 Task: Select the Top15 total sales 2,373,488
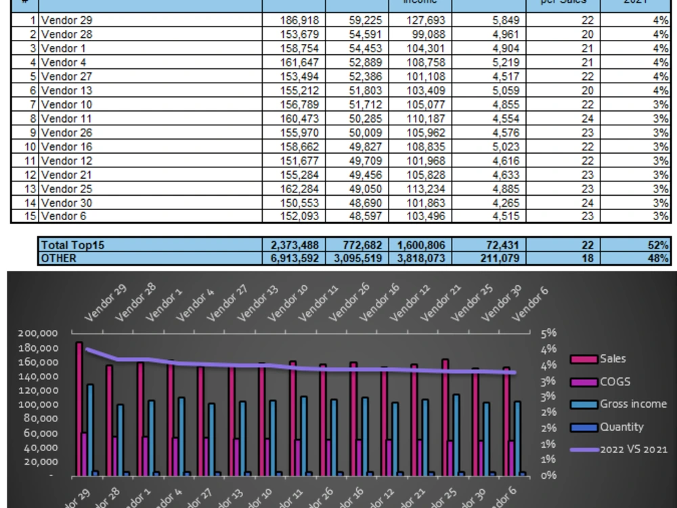tap(294, 245)
